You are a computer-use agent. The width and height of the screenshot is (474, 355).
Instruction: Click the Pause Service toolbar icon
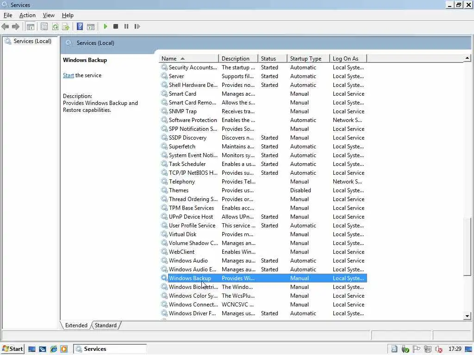click(126, 26)
